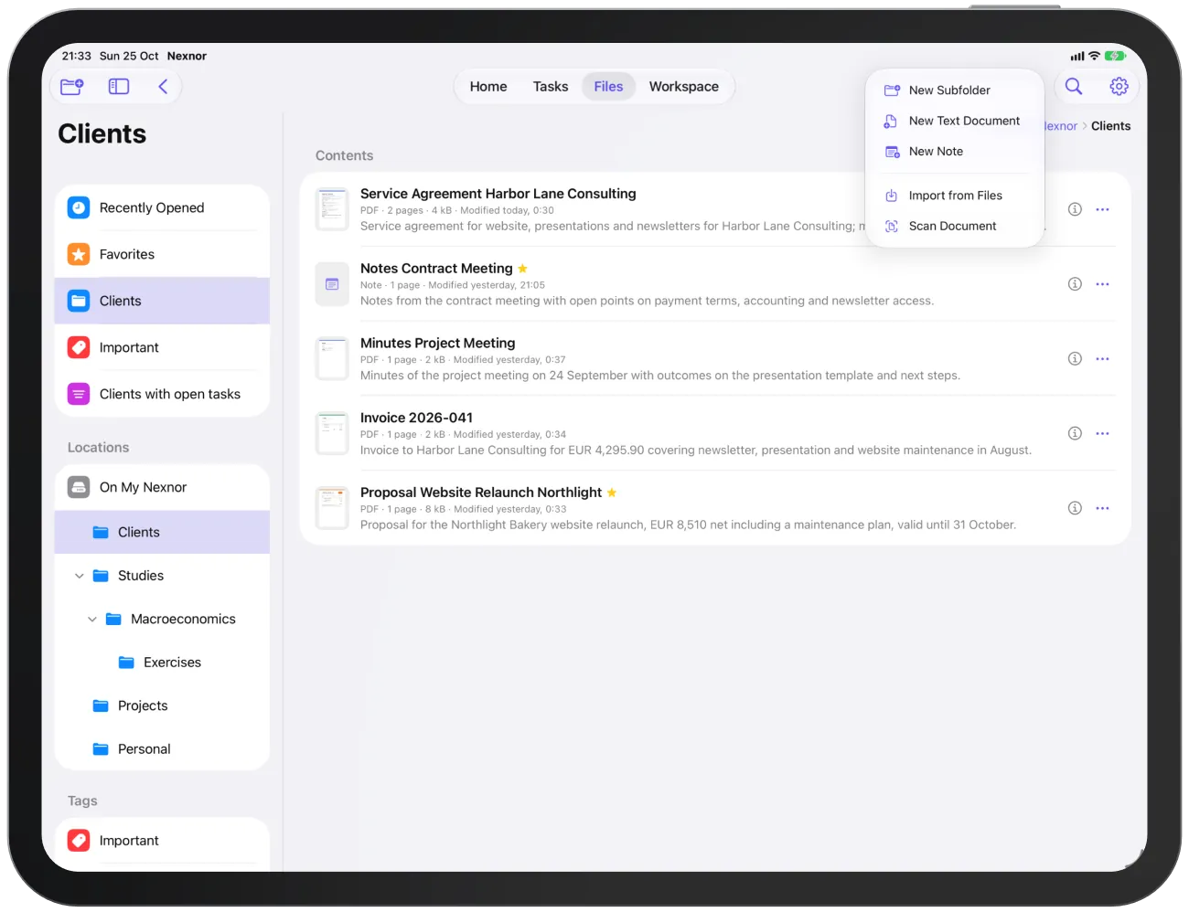The image size is (1189, 912).
Task: Open the Exercises folder in sidebar
Action: pos(162,663)
